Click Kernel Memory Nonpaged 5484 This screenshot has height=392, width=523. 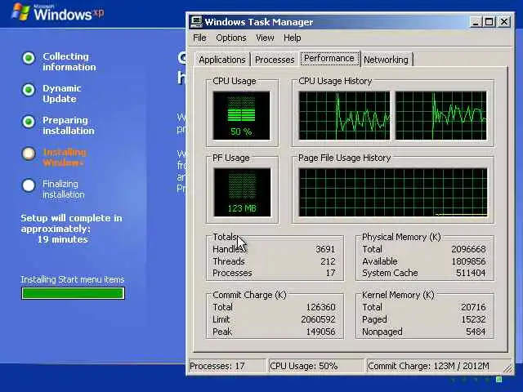[x=476, y=332]
